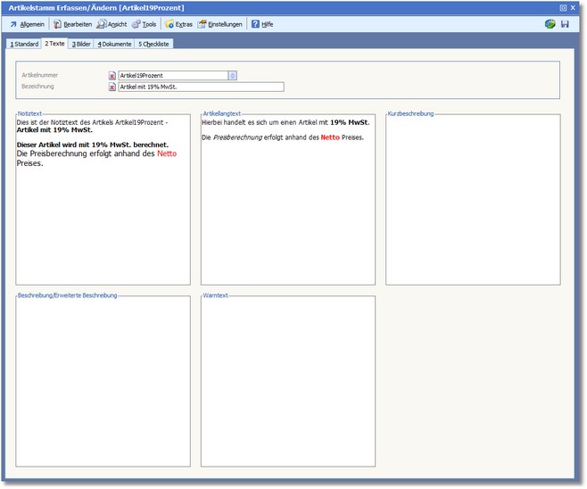Click the Ansicht magnifier icon
The image size is (587, 489).
(x=102, y=24)
